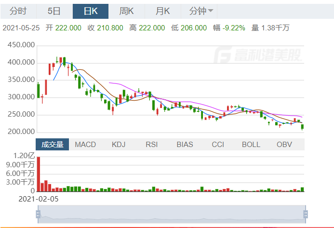Switch to the 分时 intraday tab

18,11
